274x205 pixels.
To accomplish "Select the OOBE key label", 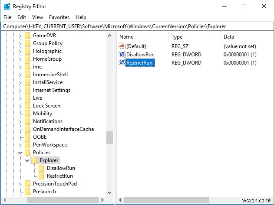I will point(40,137).
